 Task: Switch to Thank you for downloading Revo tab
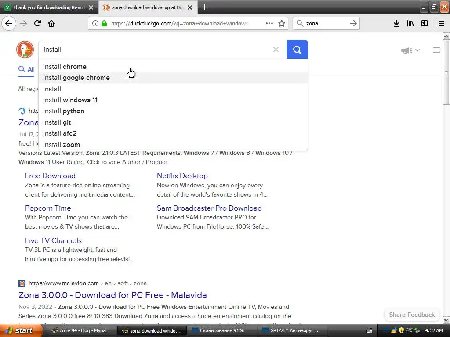(x=48, y=7)
